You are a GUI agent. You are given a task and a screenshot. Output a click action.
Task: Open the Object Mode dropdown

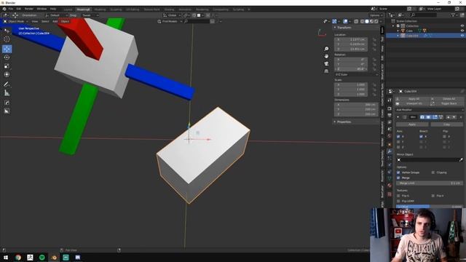15,21
